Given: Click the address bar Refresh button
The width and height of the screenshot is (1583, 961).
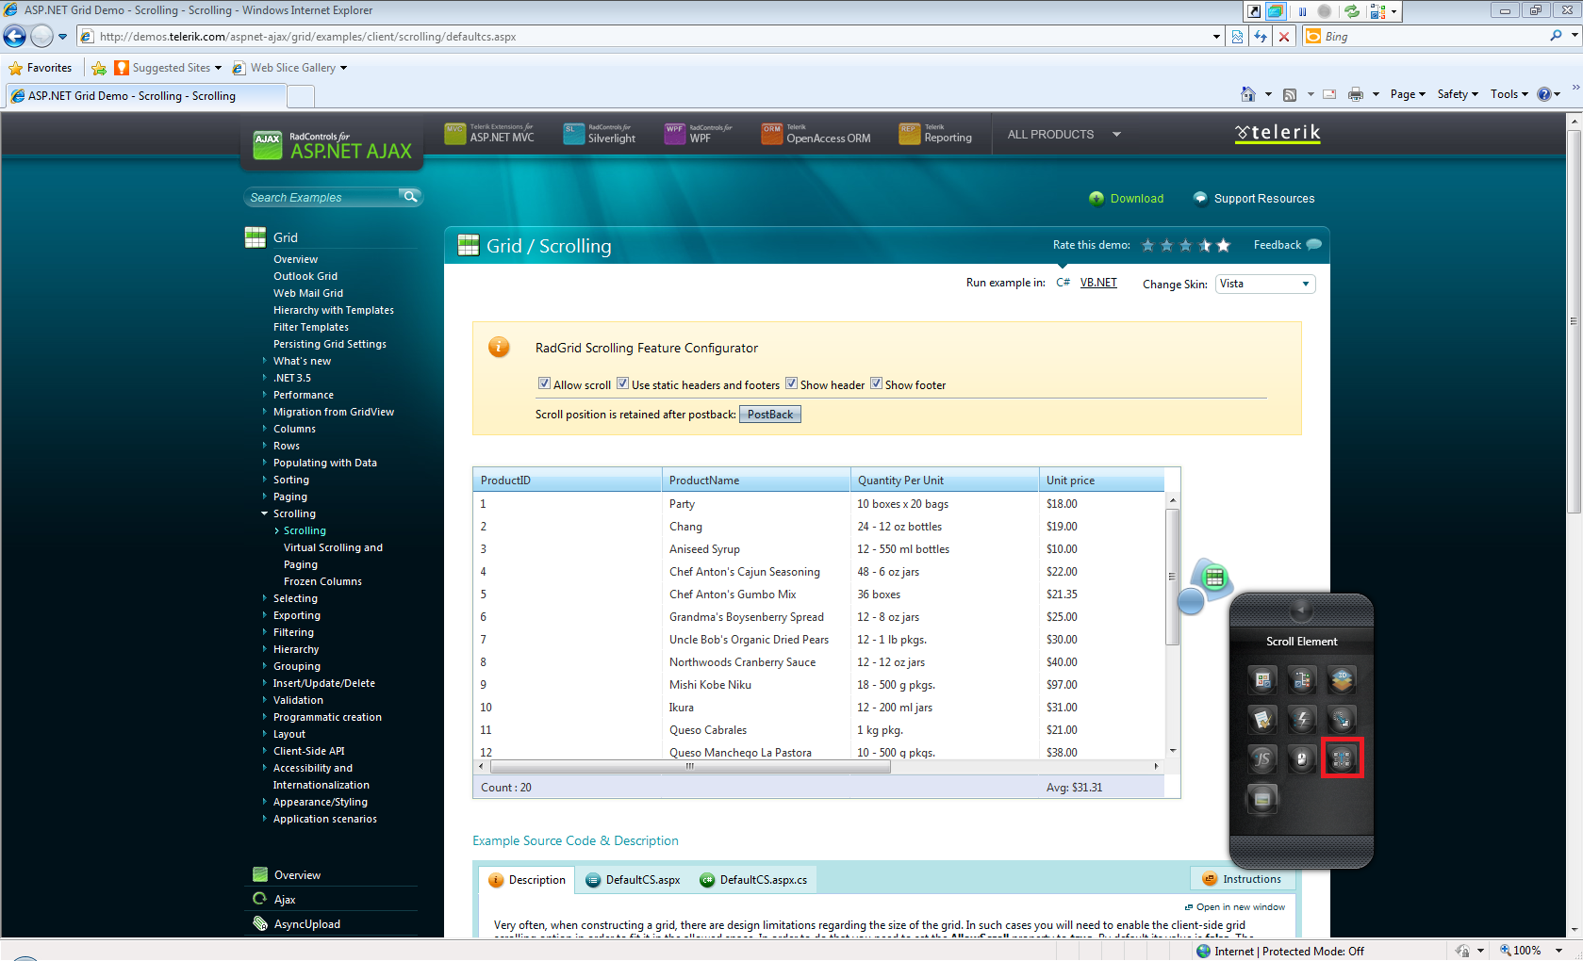Looking at the screenshot, I should (1261, 37).
